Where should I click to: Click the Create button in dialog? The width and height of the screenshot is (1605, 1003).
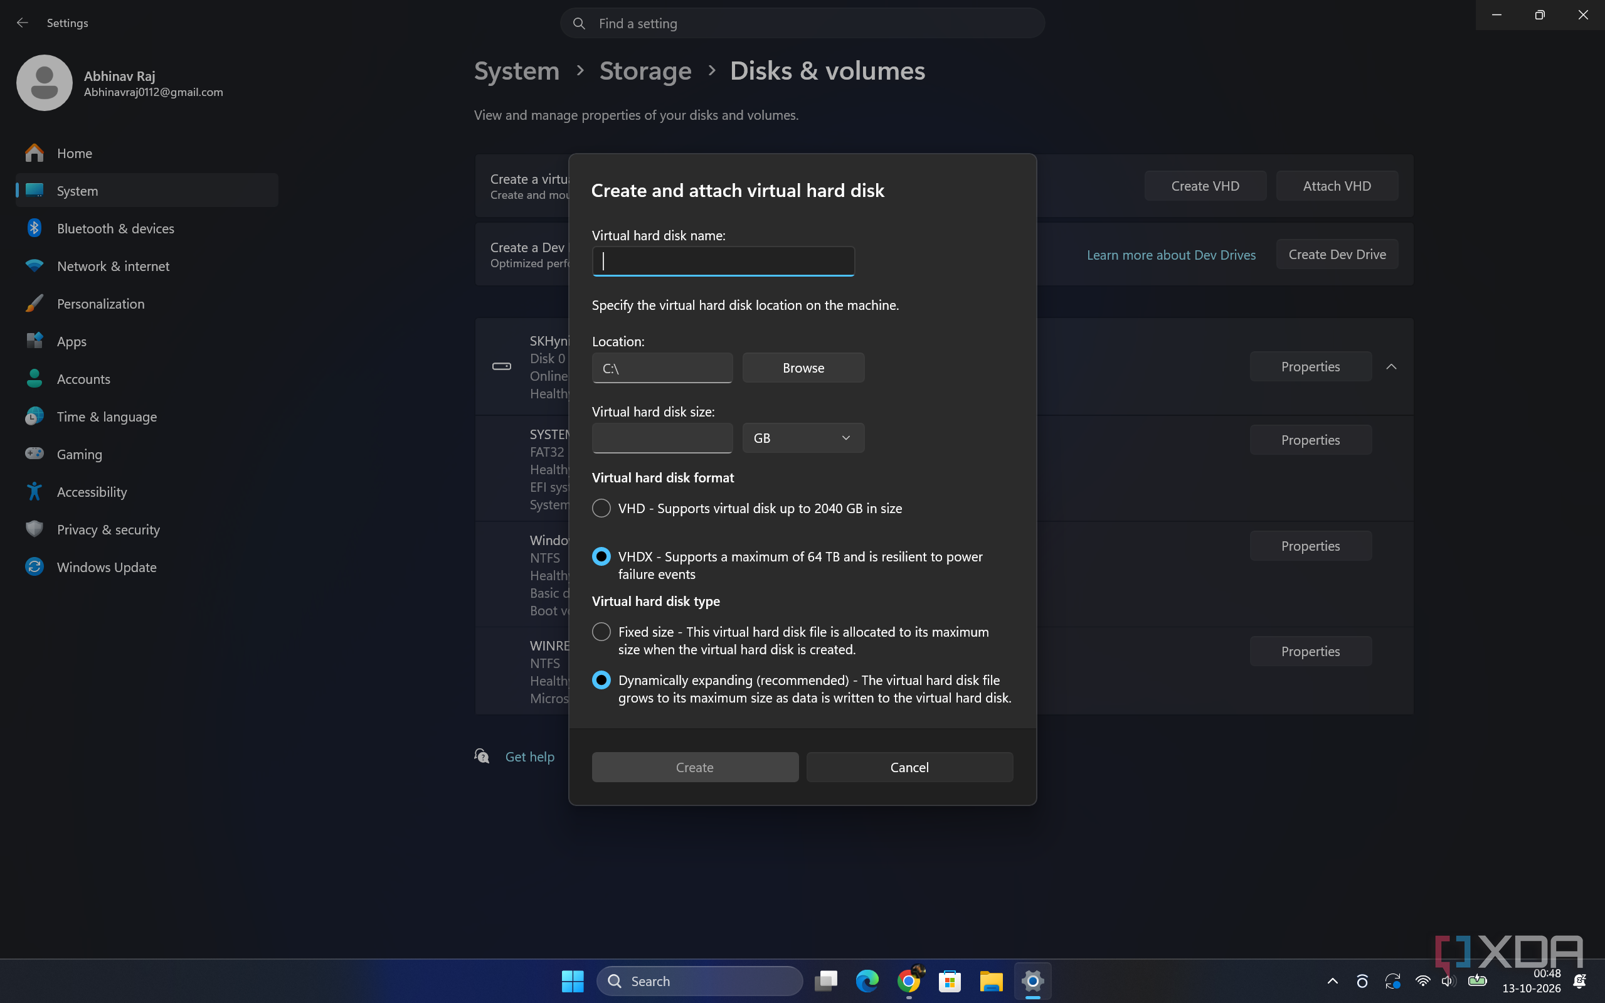(695, 768)
